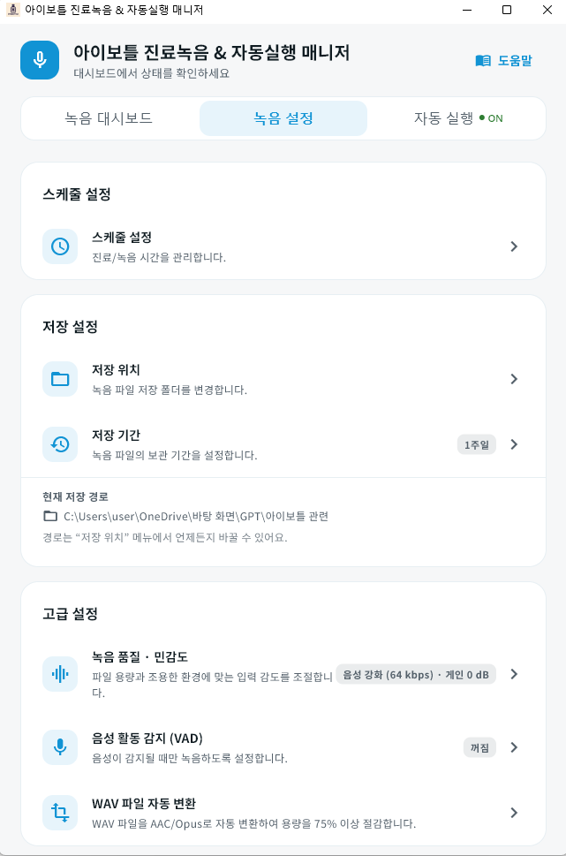Click the waveform icon beside 녹음 품질・민감도
The image size is (566, 856).
pos(60,673)
